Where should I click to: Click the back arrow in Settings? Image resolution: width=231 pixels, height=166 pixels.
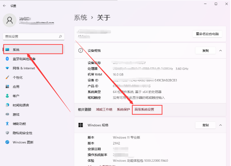coord(4,6)
